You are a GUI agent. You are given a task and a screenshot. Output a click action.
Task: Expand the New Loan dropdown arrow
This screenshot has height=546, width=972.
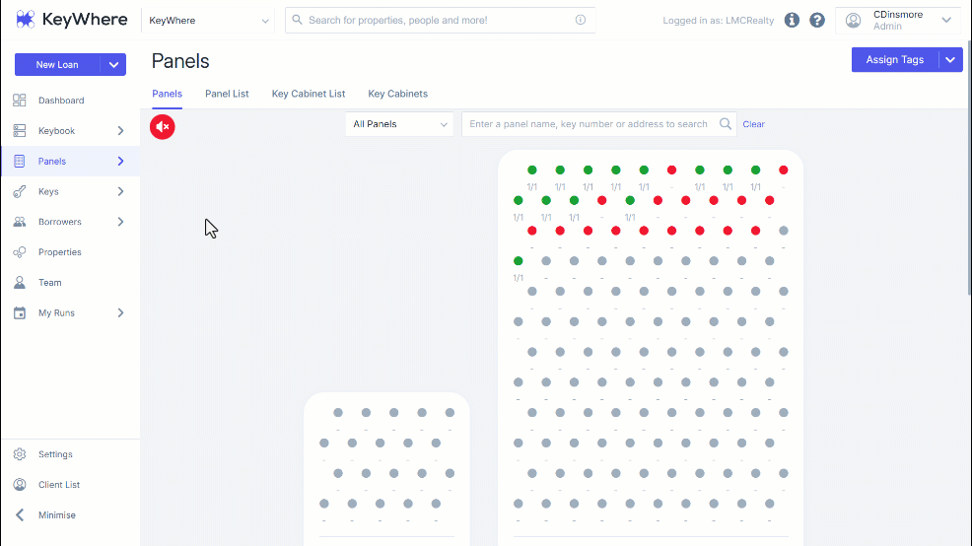[x=113, y=64]
